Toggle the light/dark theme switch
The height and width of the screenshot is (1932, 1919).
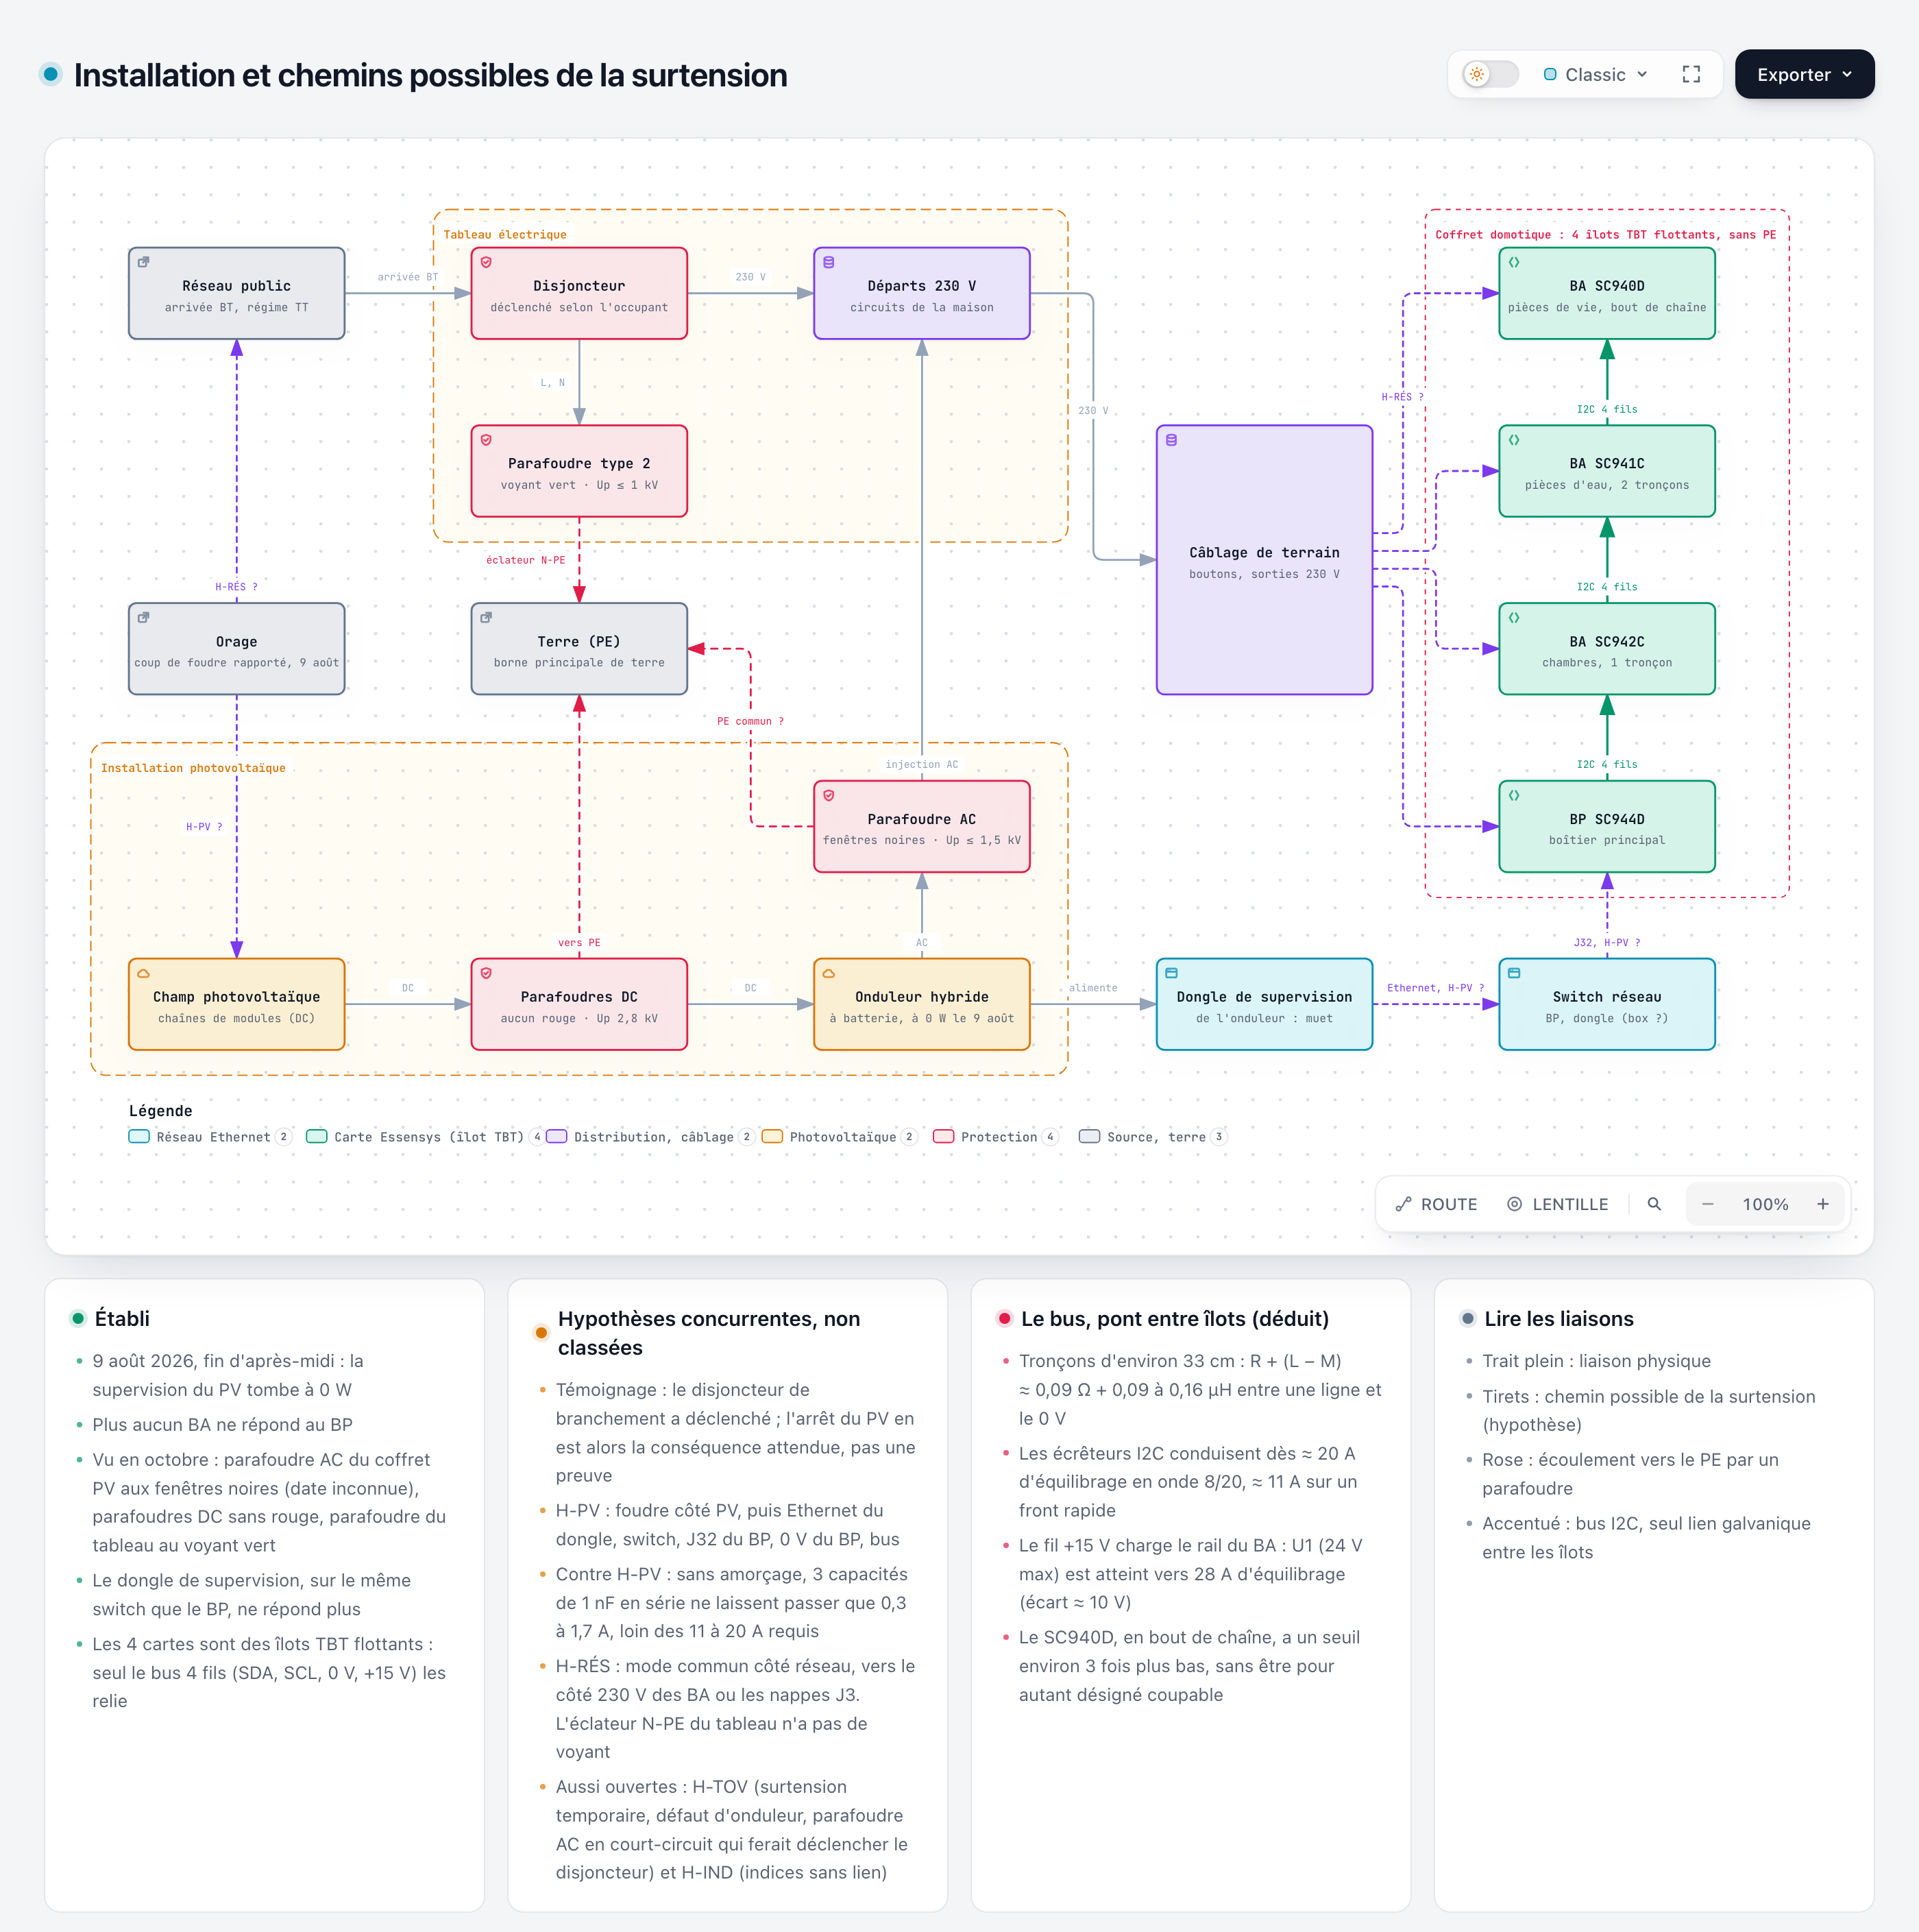pos(1490,74)
